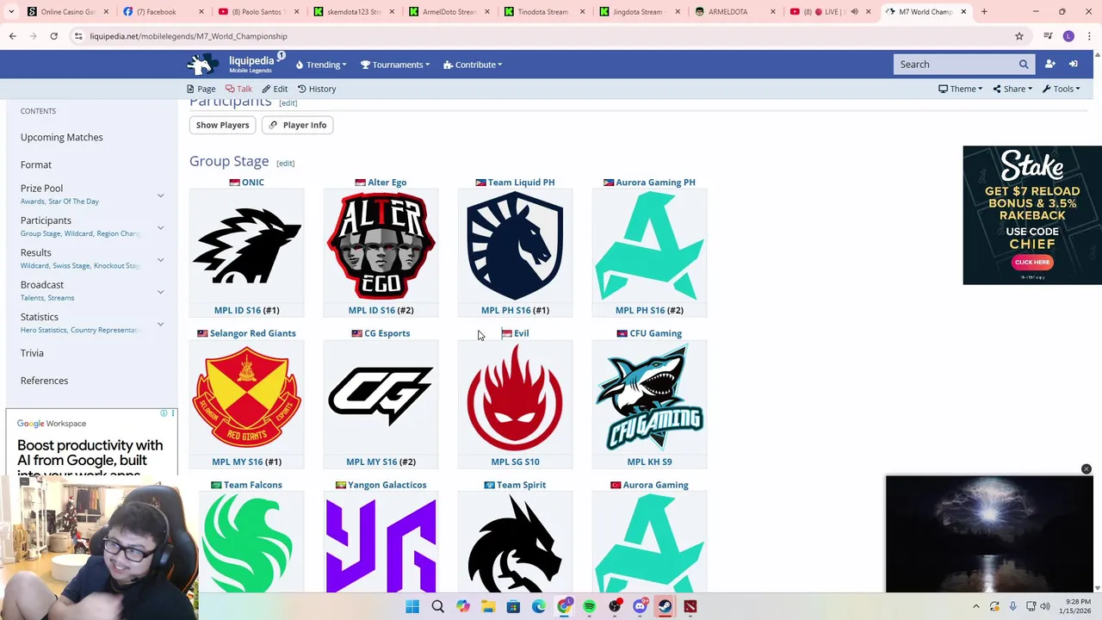Open the Aurora Gaming PH team link
The image size is (1102, 620).
(x=655, y=183)
